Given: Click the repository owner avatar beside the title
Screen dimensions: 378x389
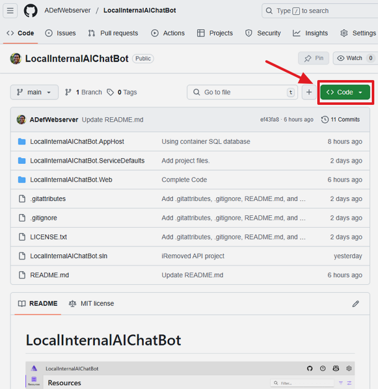Looking at the screenshot, I should coord(15,58).
